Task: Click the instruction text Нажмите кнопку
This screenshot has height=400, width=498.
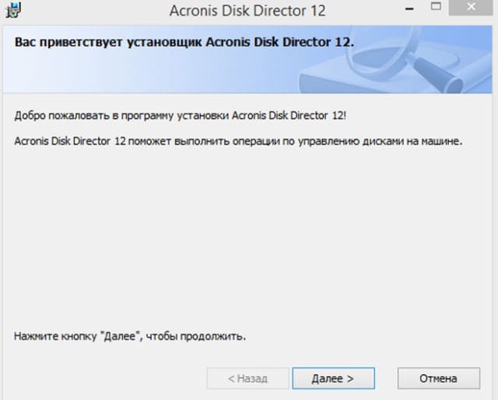Action: point(55,336)
